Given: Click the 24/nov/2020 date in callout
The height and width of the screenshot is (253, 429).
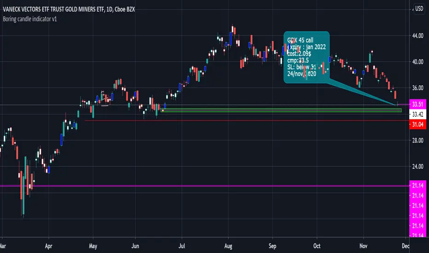Looking at the screenshot, I should (301, 74).
